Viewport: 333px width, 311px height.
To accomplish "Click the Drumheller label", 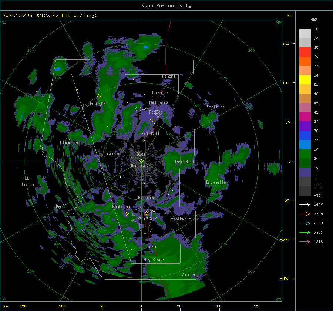I will [217, 182].
